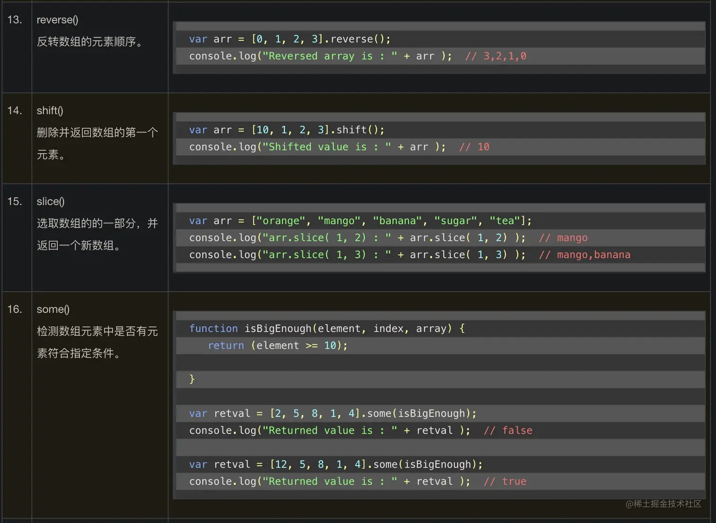Screen dimensions: 716x523
Task: Click the comment '// 10'
Action: (474, 147)
